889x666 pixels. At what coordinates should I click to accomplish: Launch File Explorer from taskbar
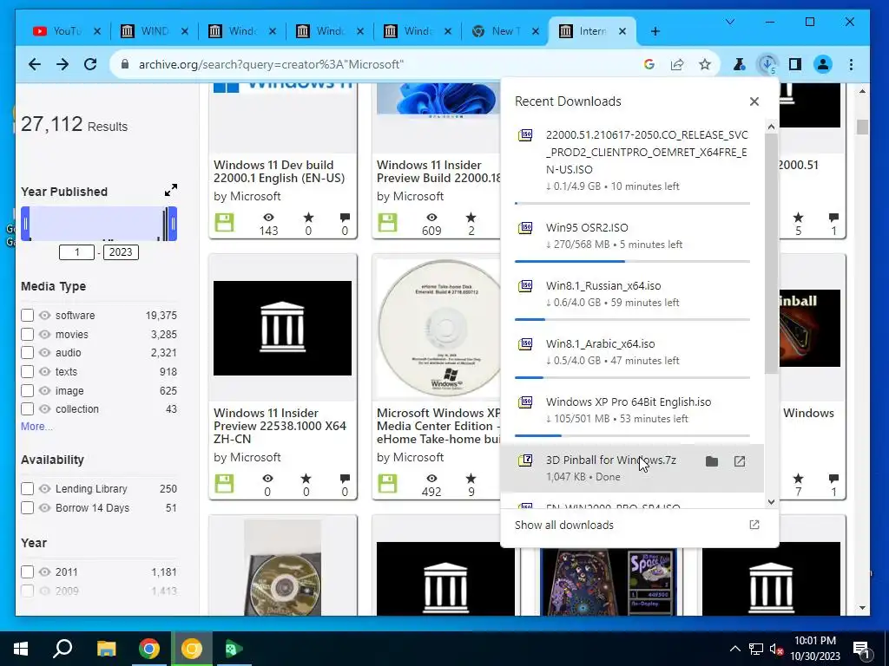click(x=106, y=649)
